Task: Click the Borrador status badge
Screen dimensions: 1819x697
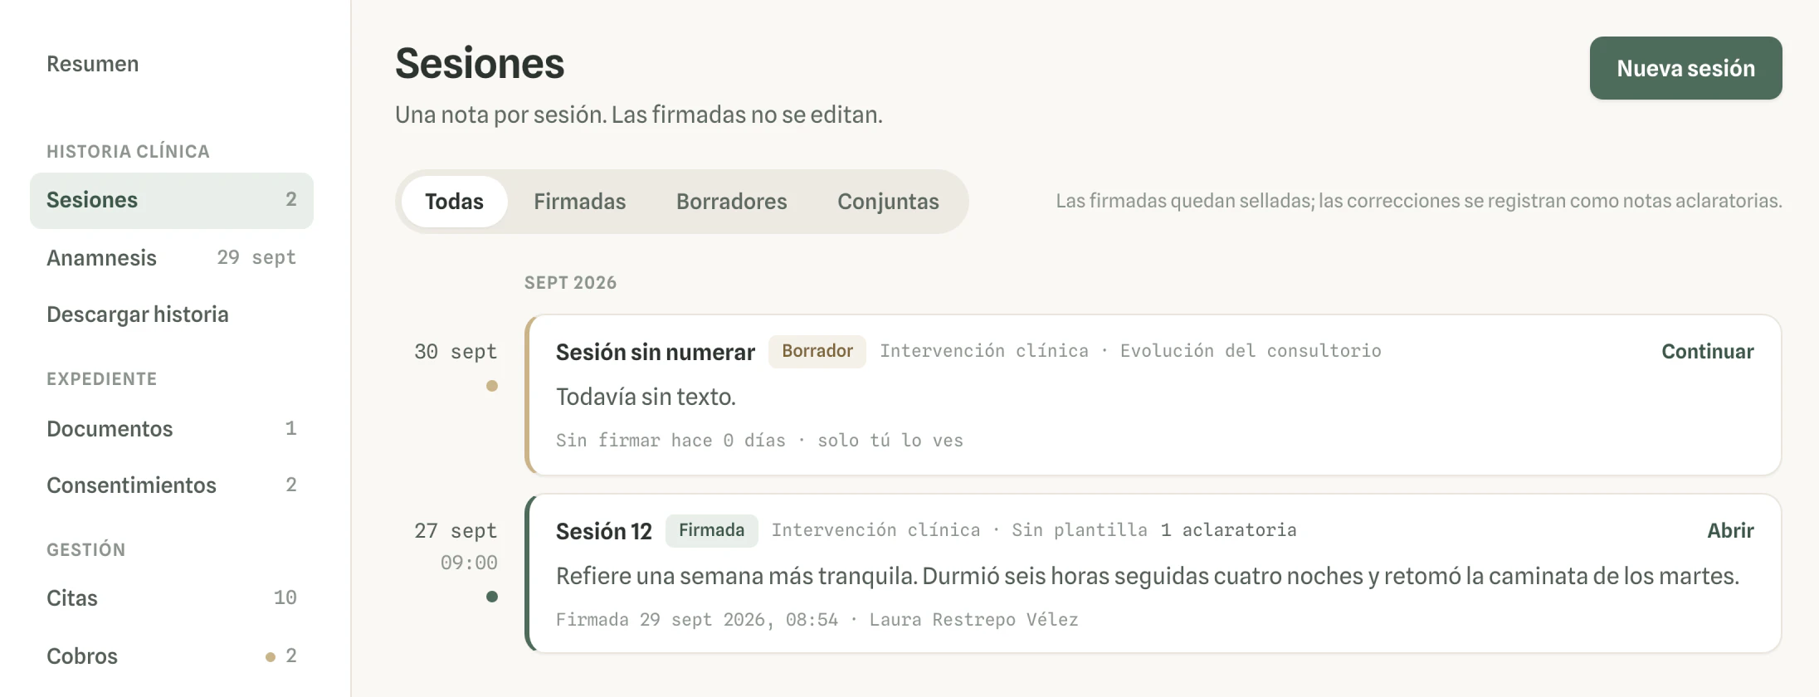Action: pyautogui.click(x=817, y=351)
